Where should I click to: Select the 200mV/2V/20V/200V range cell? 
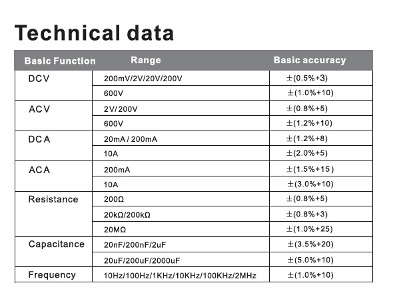pos(181,78)
